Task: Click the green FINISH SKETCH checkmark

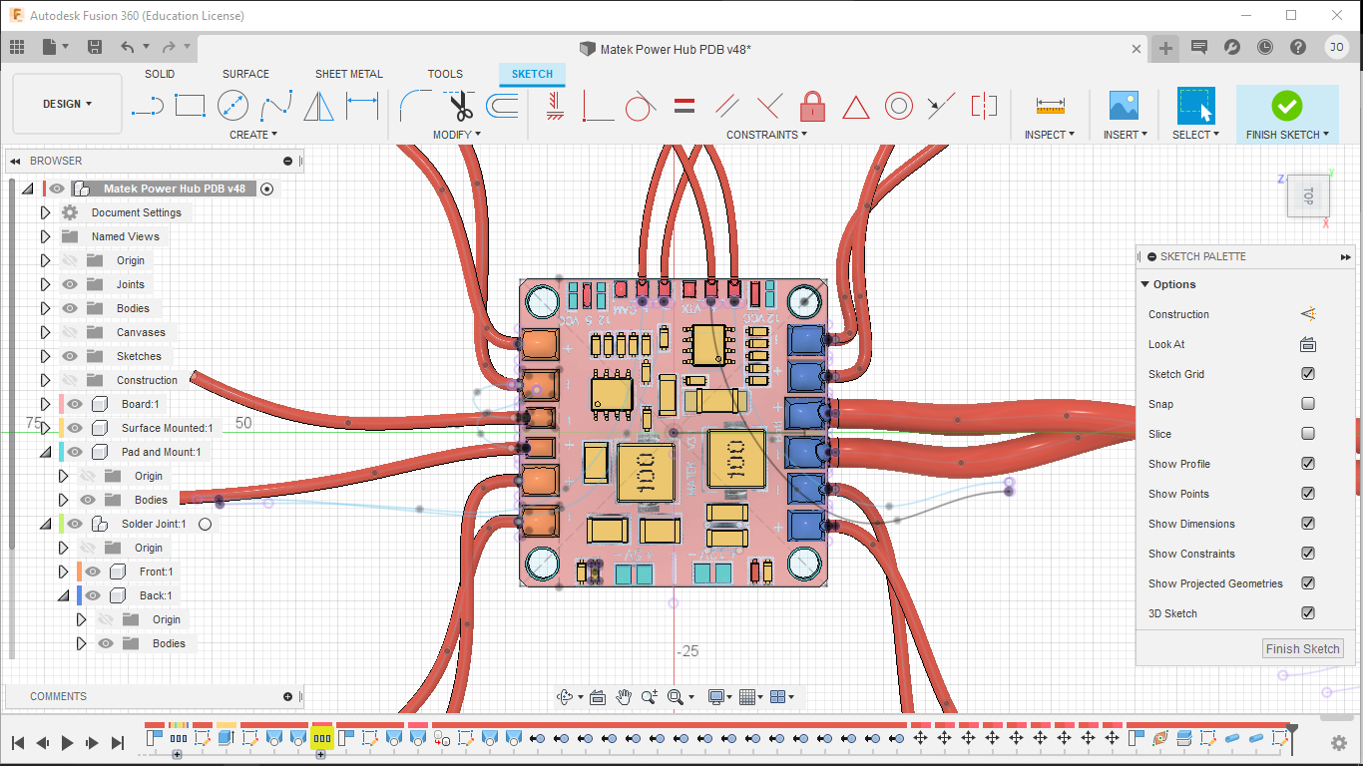Action: tap(1286, 105)
